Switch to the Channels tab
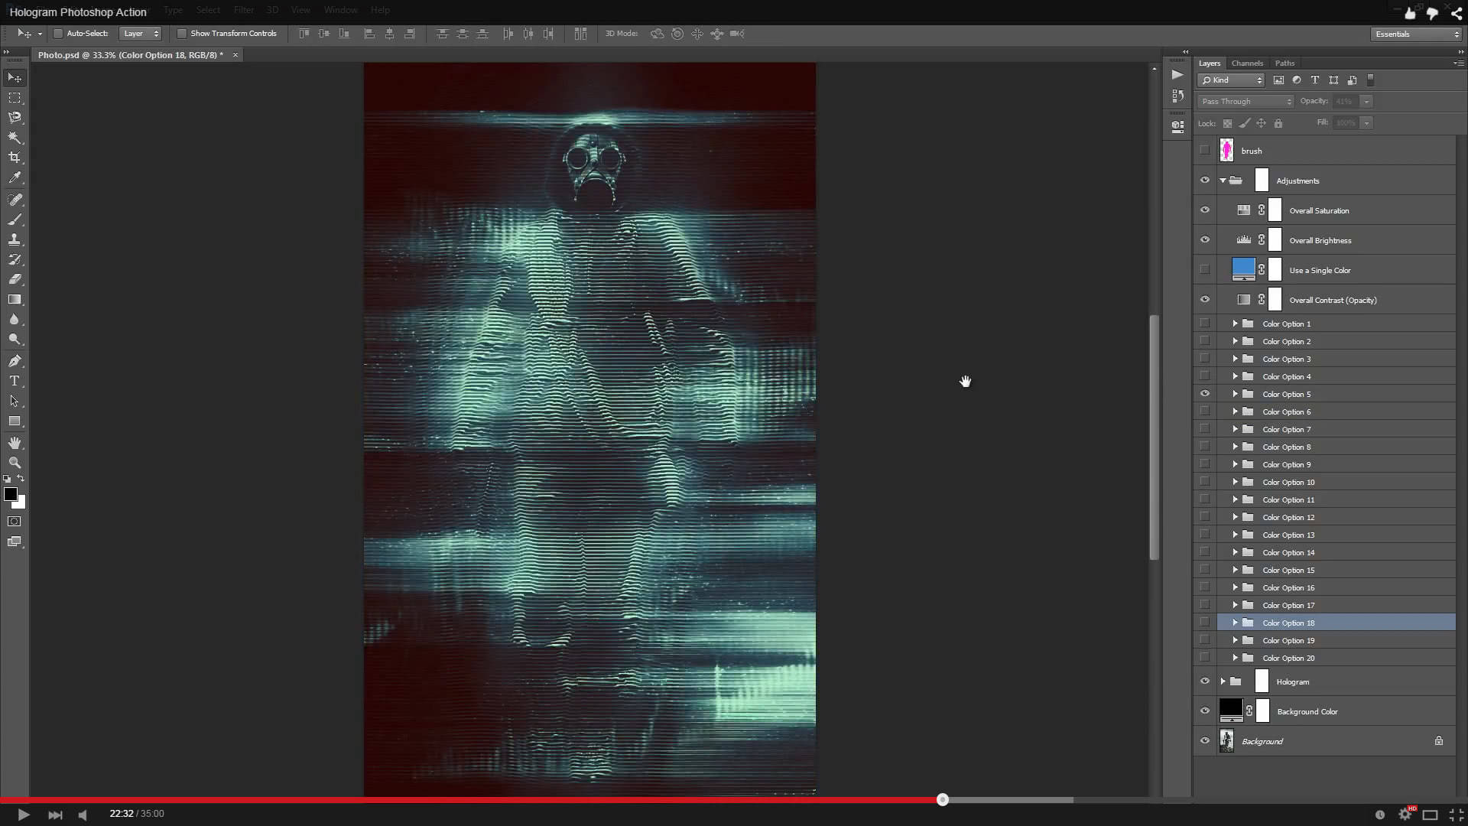The width and height of the screenshot is (1468, 826). click(x=1247, y=63)
